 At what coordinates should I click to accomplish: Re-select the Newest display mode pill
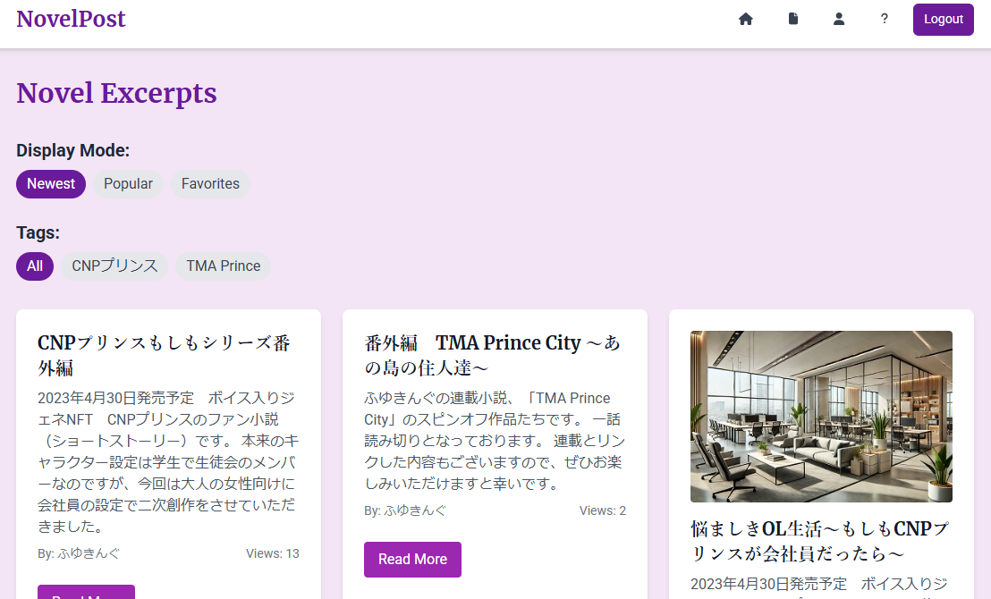(x=50, y=183)
